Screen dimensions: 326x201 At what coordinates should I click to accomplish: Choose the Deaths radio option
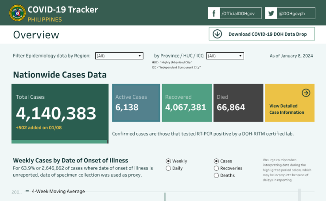click(216, 175)
